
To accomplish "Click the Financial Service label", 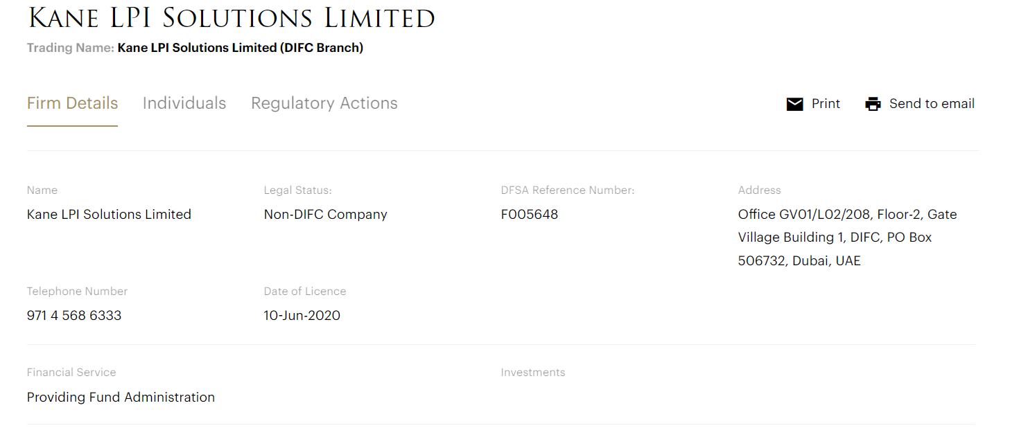I will (71, 373).
